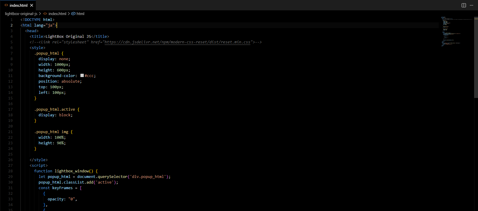Click the html symbol icon in breadcrumb
Viewport: 478px width, 211px height.
tap(73, 14)
